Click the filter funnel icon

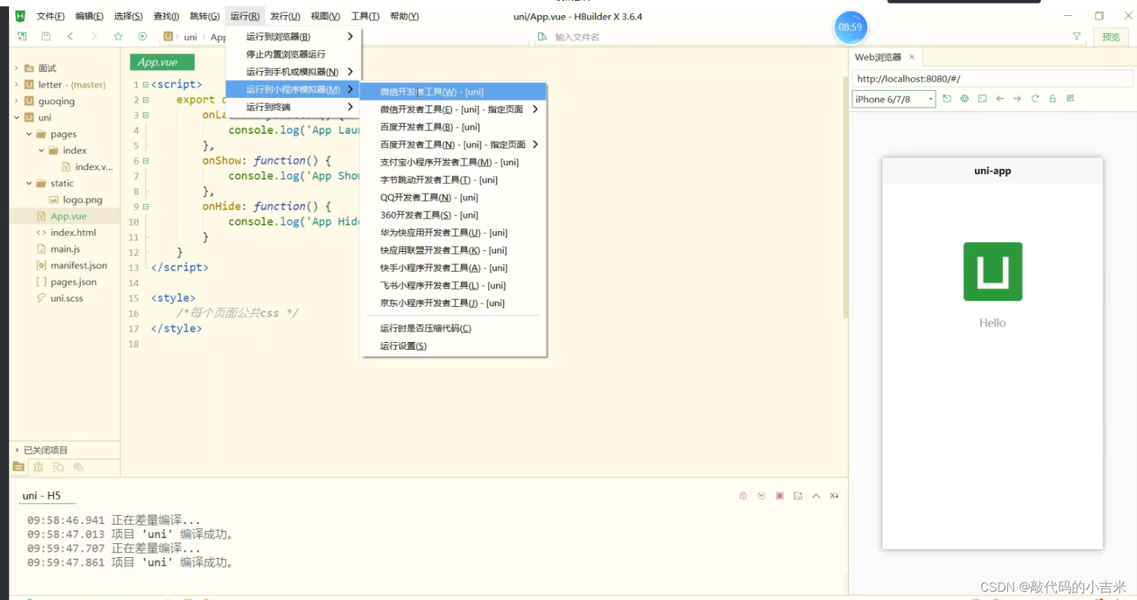pyautogui.click(x=1076, y=37)
